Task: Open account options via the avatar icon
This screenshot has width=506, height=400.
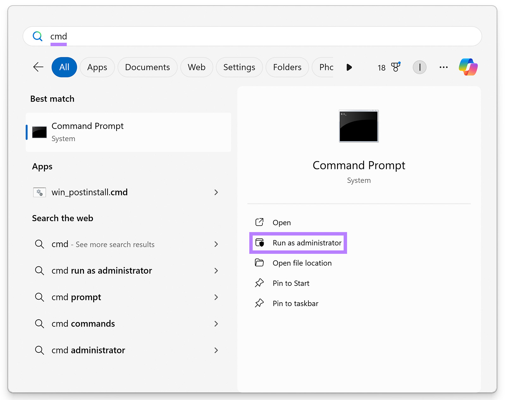Action: (x=419, y=67)
